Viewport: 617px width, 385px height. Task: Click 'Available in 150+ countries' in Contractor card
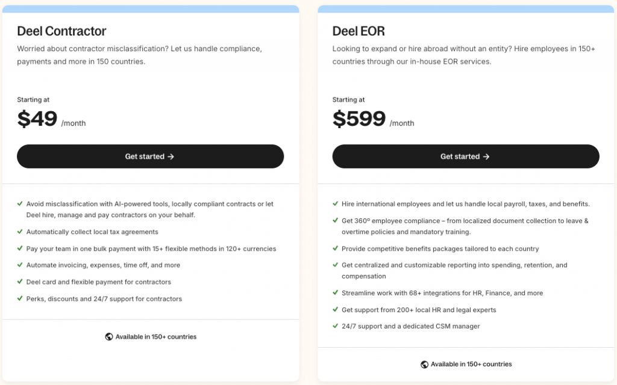pyautogui.click(x=155, y=337)
